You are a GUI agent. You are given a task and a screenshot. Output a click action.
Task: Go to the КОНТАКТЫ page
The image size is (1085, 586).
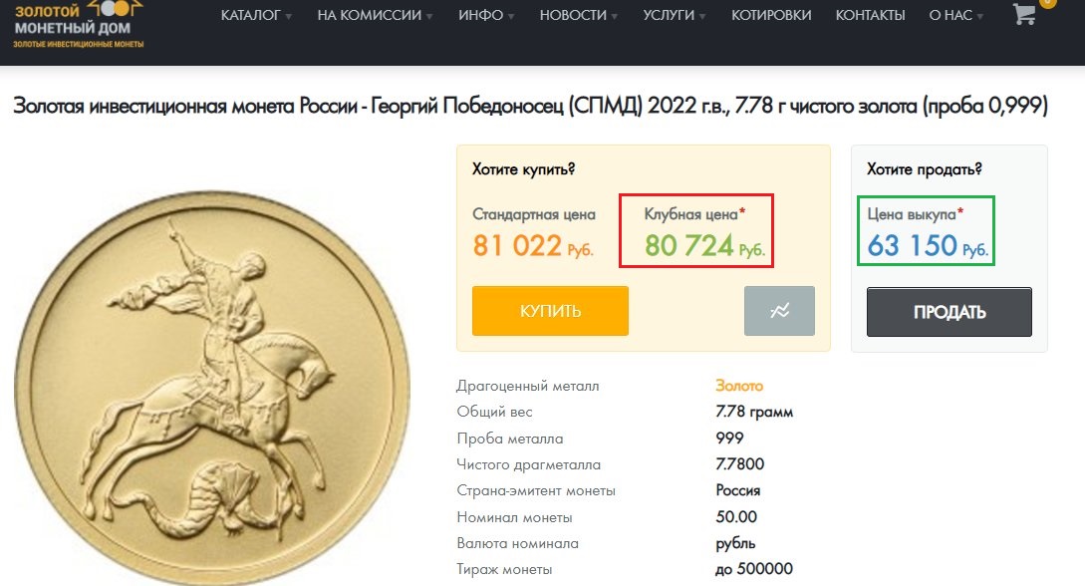click(870, 15)
